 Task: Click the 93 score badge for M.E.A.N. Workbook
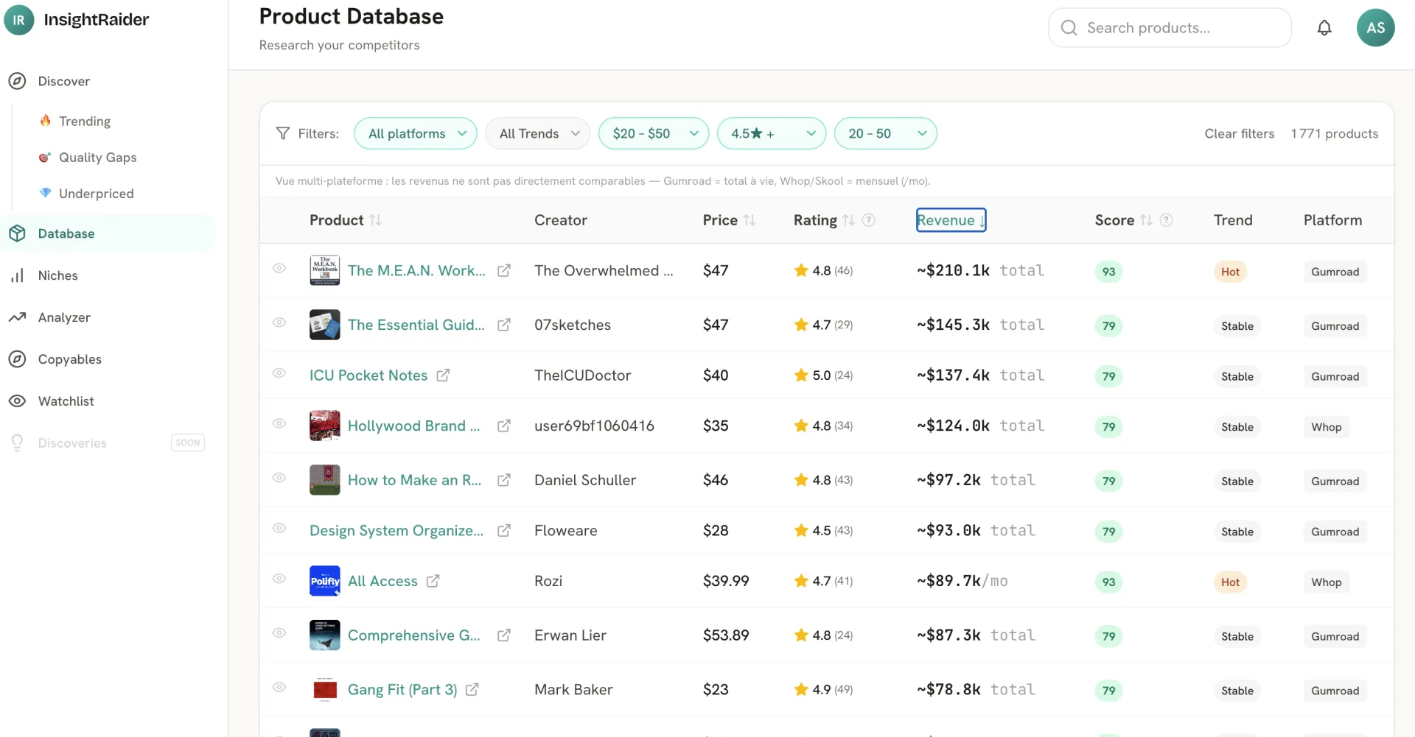[x=1108, y=272]
